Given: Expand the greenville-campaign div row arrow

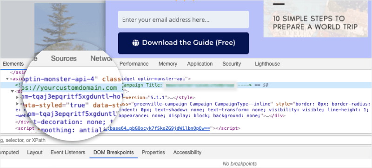Looking at the screenshot, I should pos(17,104).
